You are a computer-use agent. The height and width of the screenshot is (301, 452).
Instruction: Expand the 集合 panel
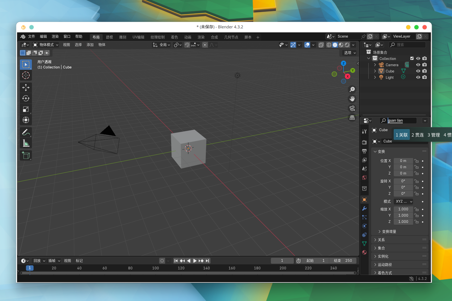(400, 248)
